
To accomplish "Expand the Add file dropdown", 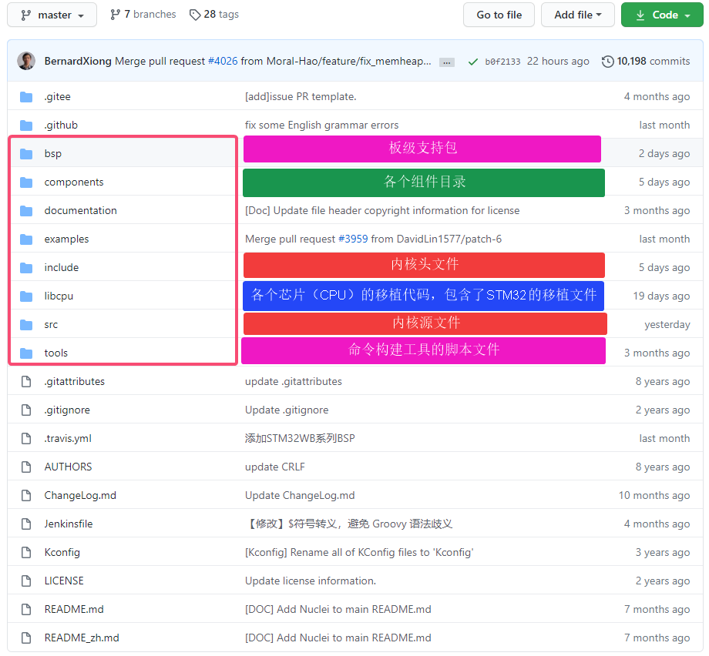I will click(577, 15).
